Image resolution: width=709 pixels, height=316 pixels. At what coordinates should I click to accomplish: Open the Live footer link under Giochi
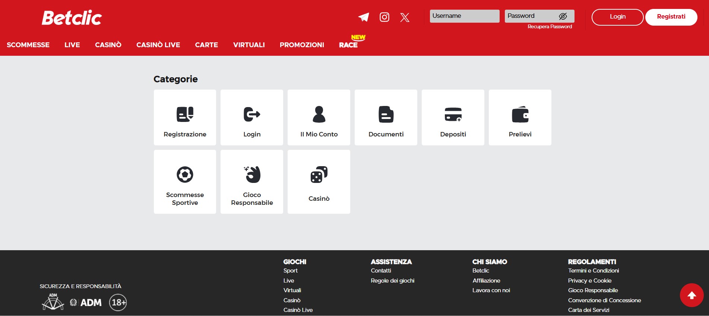289,281
